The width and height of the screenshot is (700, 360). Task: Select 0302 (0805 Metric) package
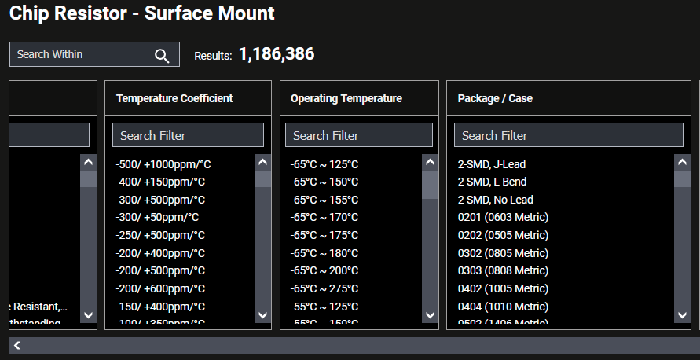pos(503,253)
